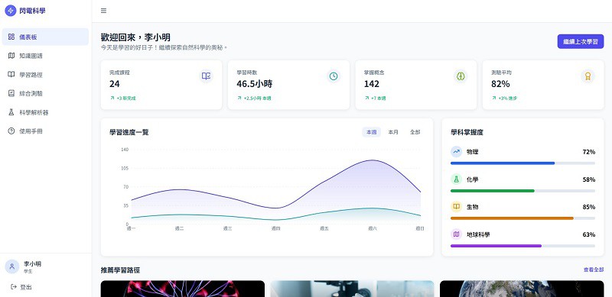
Task: Click the purple curve peak at 週六
Action: point(373,160)
